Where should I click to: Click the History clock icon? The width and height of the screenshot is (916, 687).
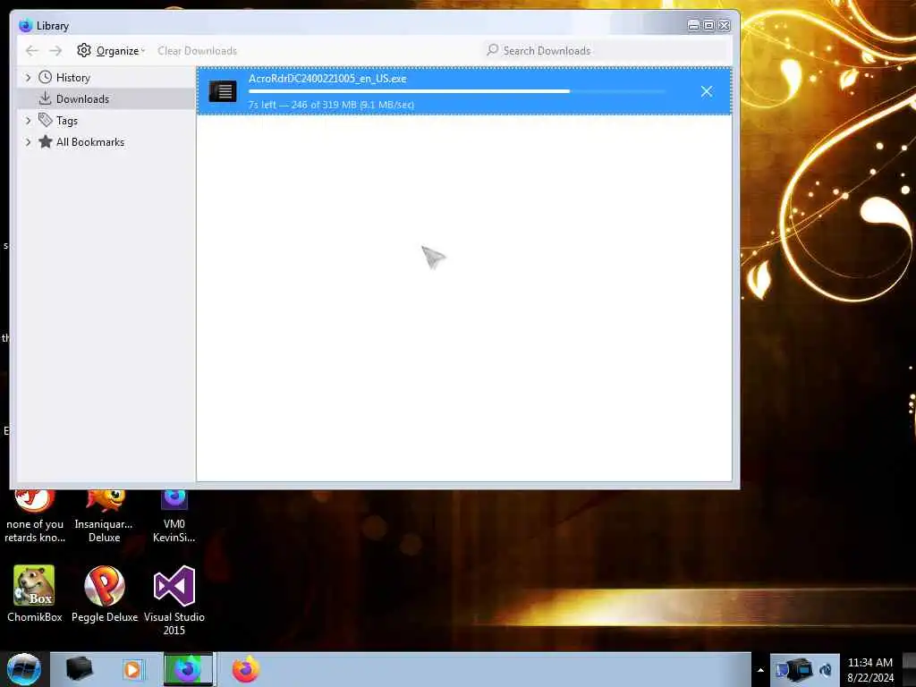[x=45, y=77]
